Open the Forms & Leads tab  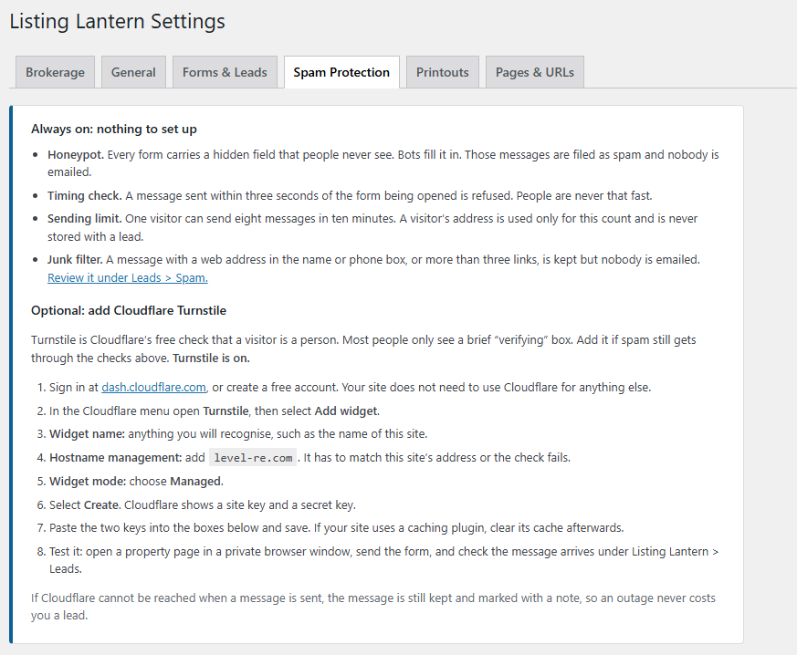click(x=225, y=72)
